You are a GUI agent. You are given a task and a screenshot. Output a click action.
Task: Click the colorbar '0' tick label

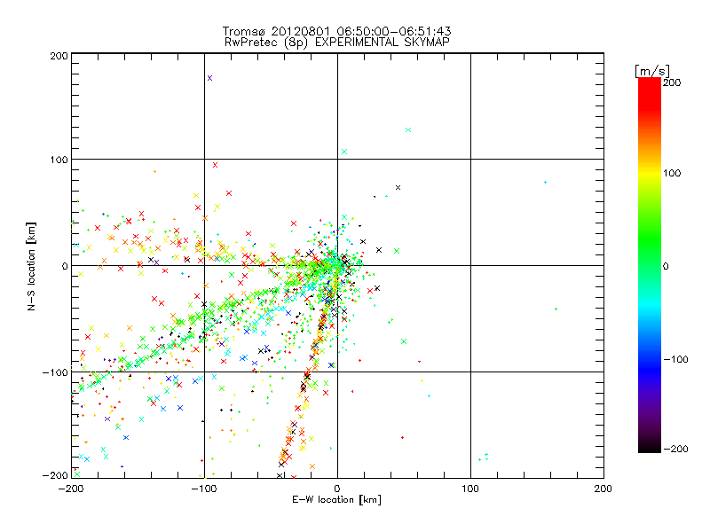(x=666, y=266)
